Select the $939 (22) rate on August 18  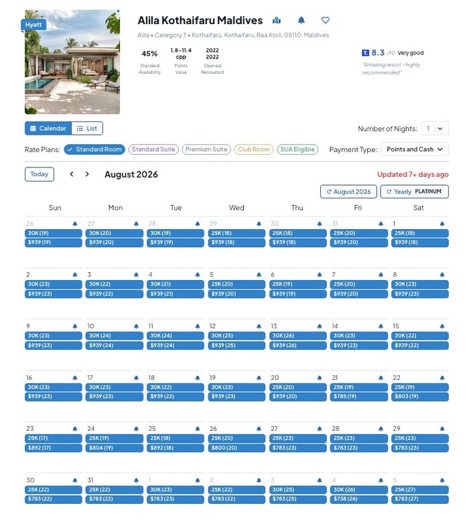coord(176,397)
